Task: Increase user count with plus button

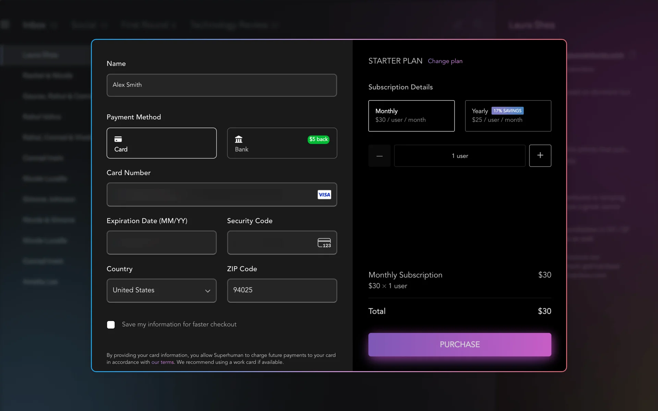Action: [x=540, y=155]
